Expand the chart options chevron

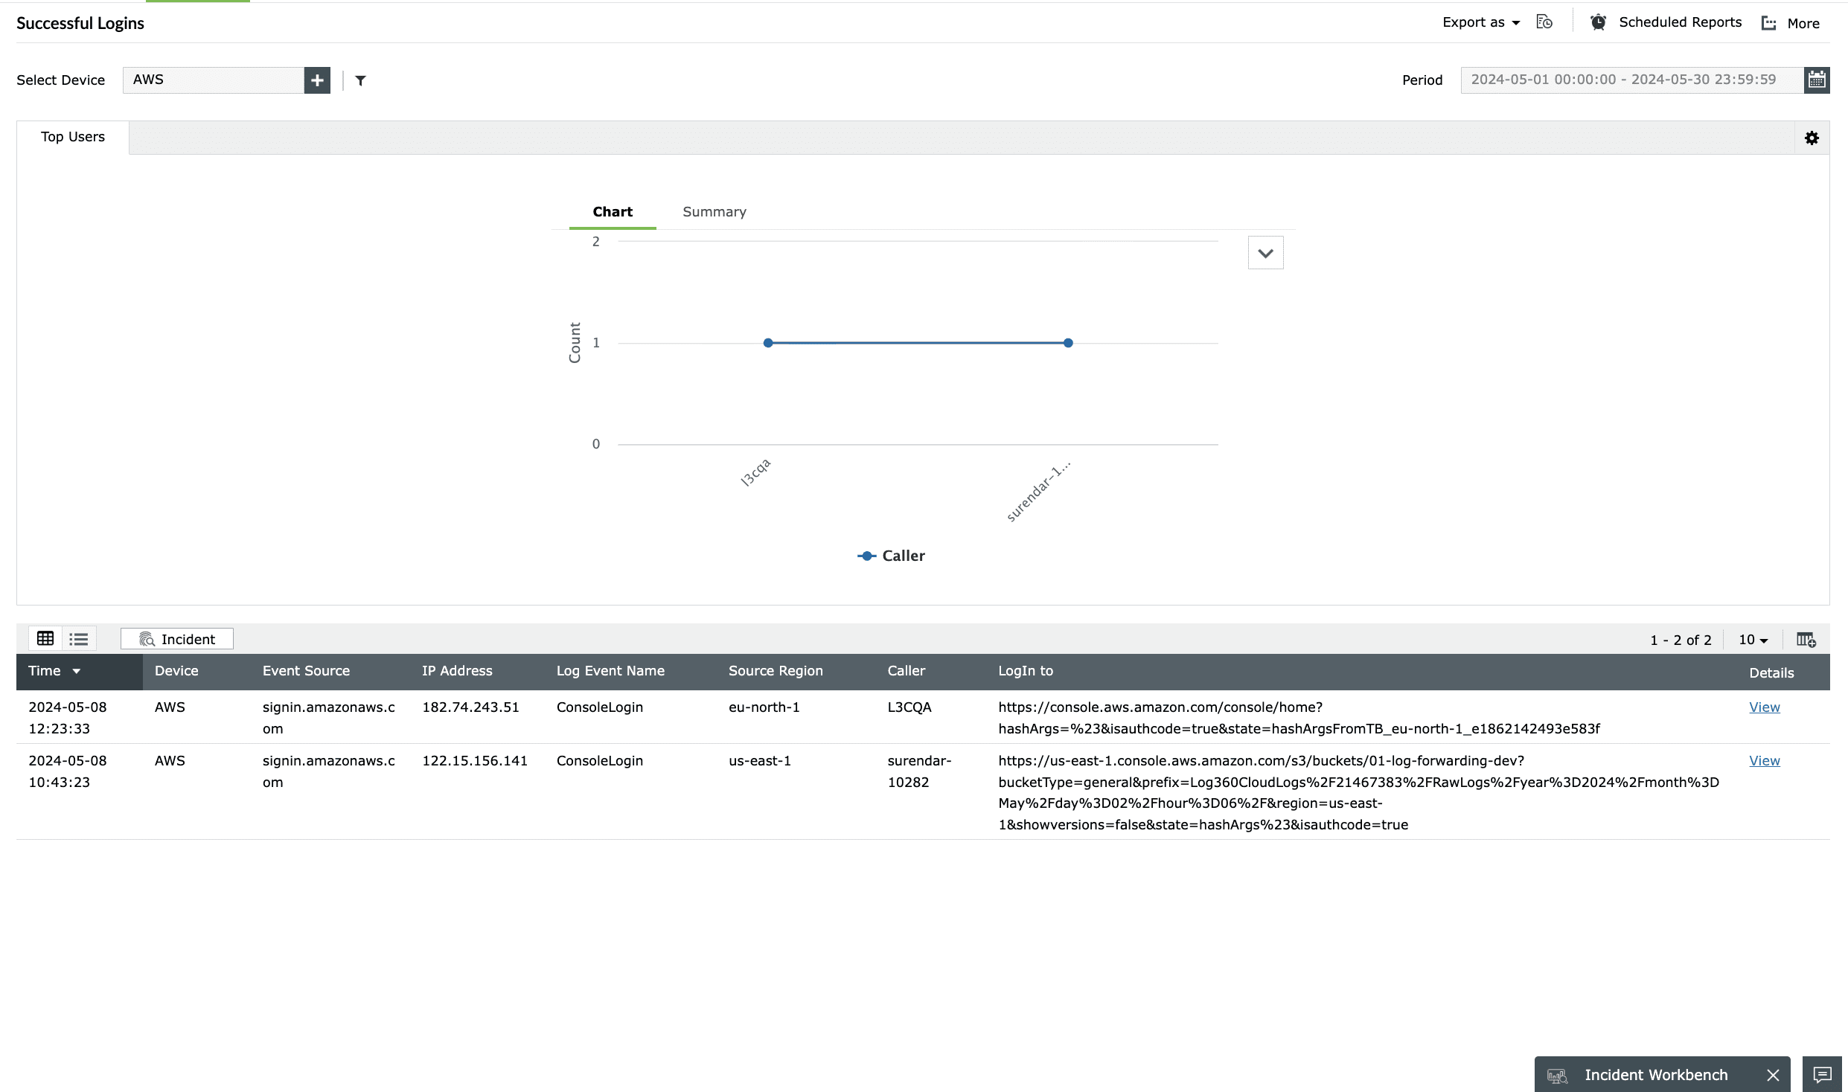point(1265,252)
